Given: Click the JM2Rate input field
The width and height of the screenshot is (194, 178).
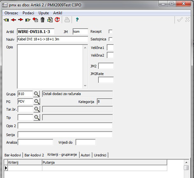Looking at the screenshot, I should coord(106,80).
